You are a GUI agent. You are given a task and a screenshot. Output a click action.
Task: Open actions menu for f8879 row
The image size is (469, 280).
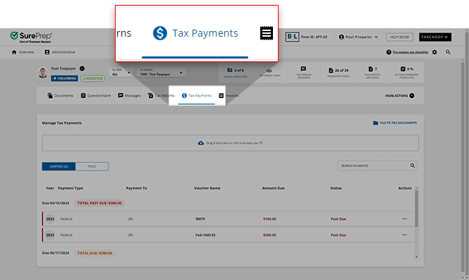point(404,219)
